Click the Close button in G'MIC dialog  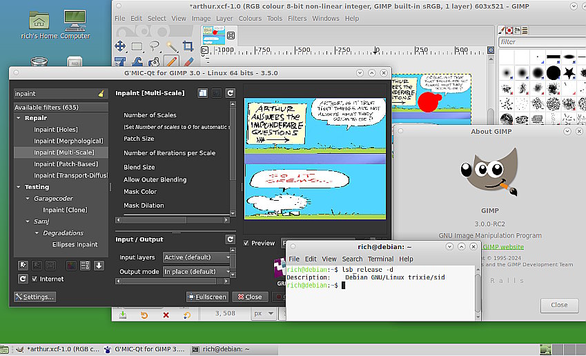point(250,297)
